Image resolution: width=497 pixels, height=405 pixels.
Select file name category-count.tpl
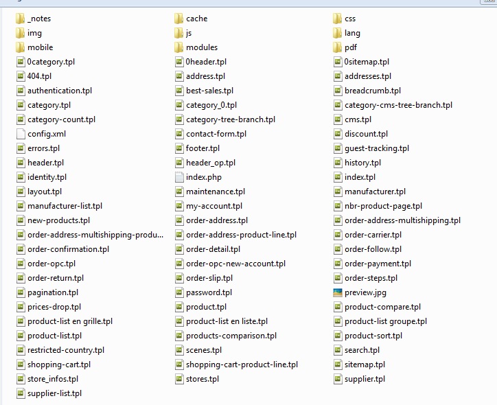[61, 119]
